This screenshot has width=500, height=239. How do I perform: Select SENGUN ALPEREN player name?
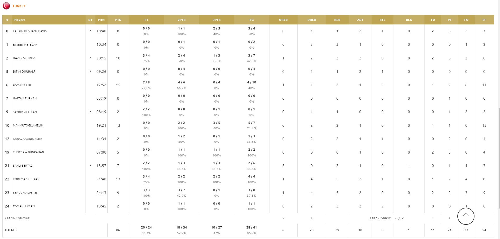[26, 193]
